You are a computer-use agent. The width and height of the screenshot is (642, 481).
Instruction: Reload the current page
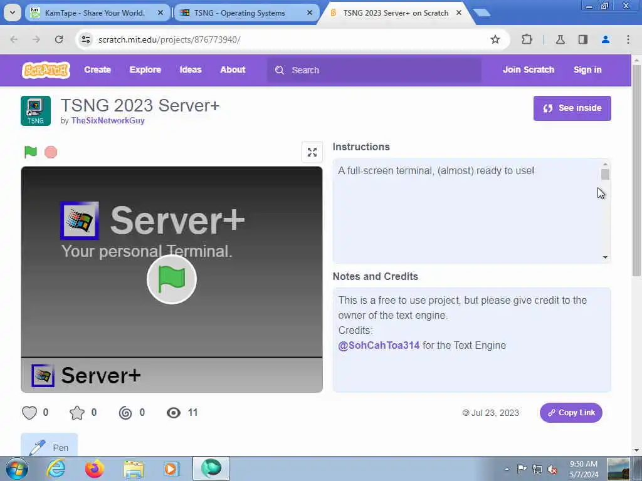[x=59, y=39]
